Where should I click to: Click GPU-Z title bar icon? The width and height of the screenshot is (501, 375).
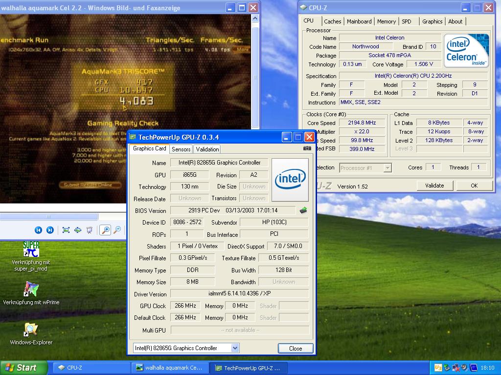point(133,137)
